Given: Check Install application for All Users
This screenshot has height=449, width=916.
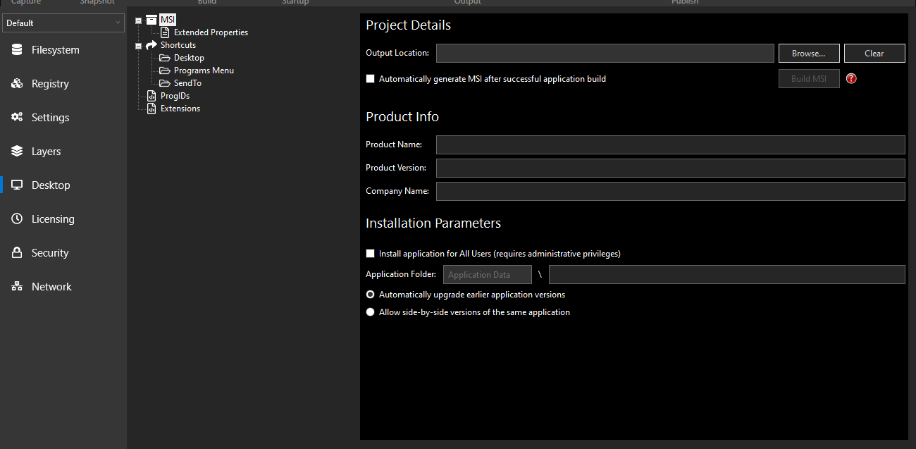Looking at the screenshot, I should 371,253.
